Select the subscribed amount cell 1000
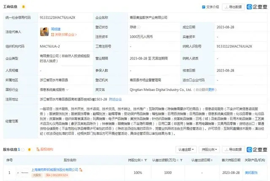This screenshot has height=181, width=270. (168, 172)
